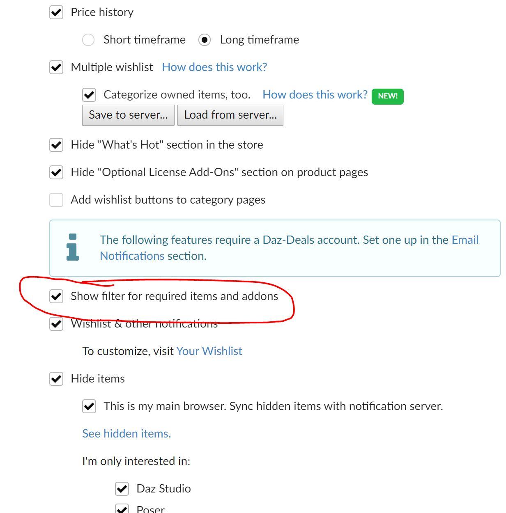Uncheck the Price history checkbox
The width and height of the screenshot is (506, 513).
pyautogui.click(x=56, y=12)
